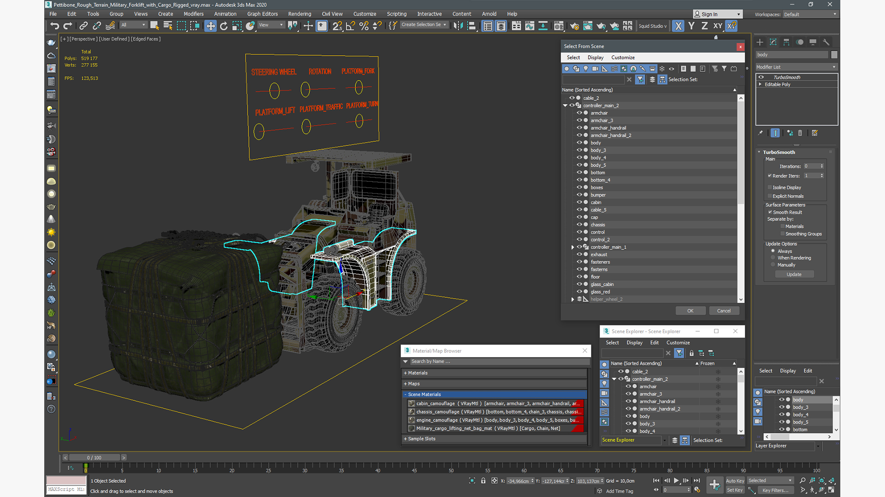This screenshot has width=885, height=497.
Task: Open the Utilities tab wrench icon
Action: point(826,42)
